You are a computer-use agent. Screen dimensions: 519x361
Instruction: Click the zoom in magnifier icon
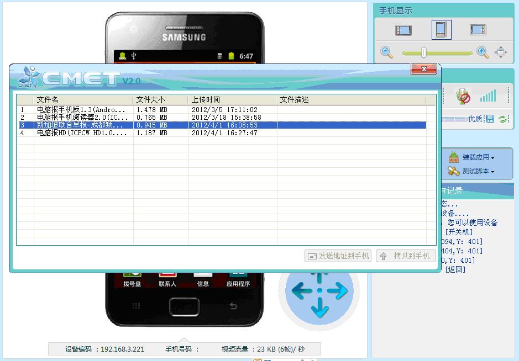(483, 52)
